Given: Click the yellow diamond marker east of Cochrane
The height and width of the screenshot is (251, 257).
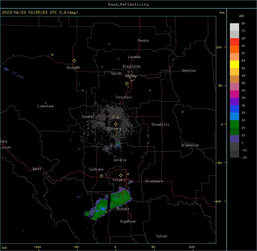Looking at the screenshot, I should tap(101, 176).
